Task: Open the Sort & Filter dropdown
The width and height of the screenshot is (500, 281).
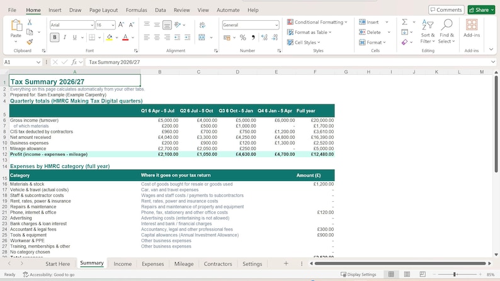Action: 428,31
